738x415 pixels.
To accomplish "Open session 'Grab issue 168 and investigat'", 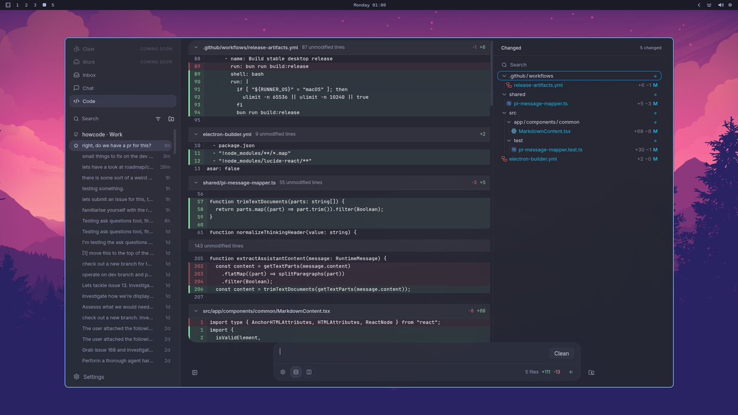I will point(122,350).
